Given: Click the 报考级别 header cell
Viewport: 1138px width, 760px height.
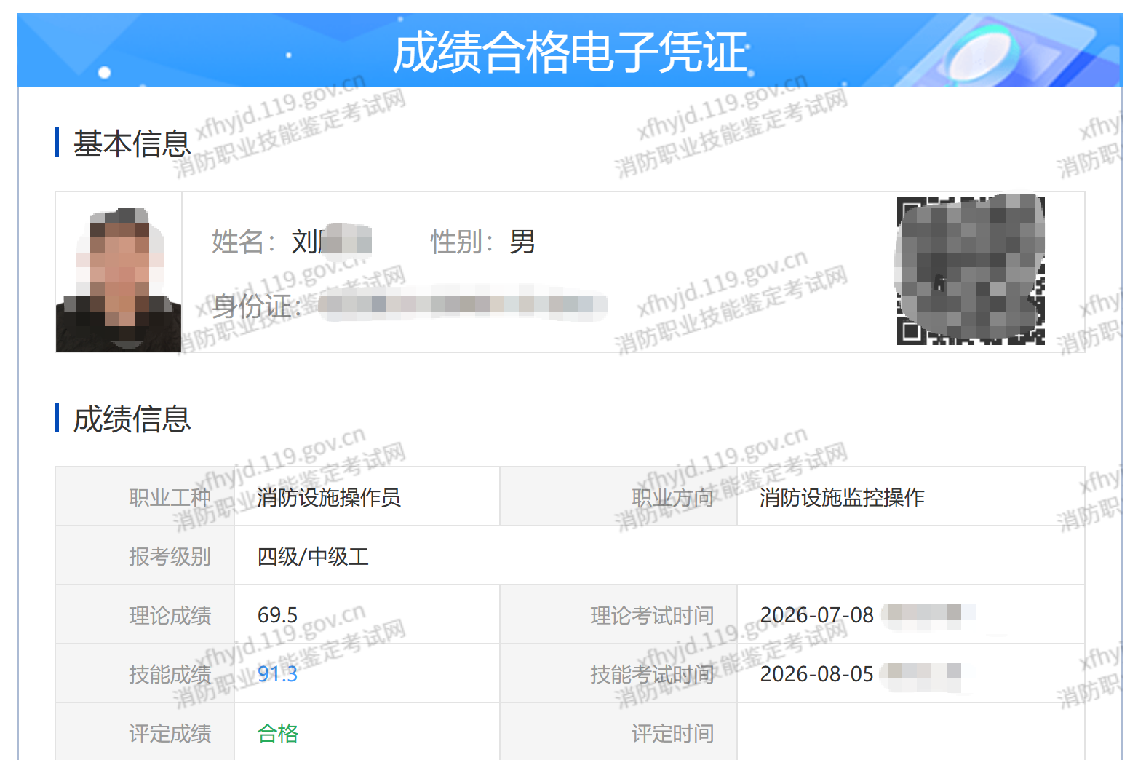Looking at the screenshot, I should click(145, 555).
